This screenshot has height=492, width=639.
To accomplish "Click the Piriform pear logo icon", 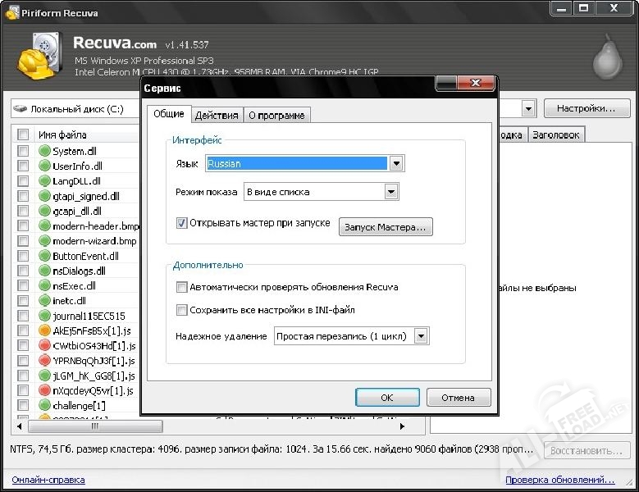I will point(609,56).
